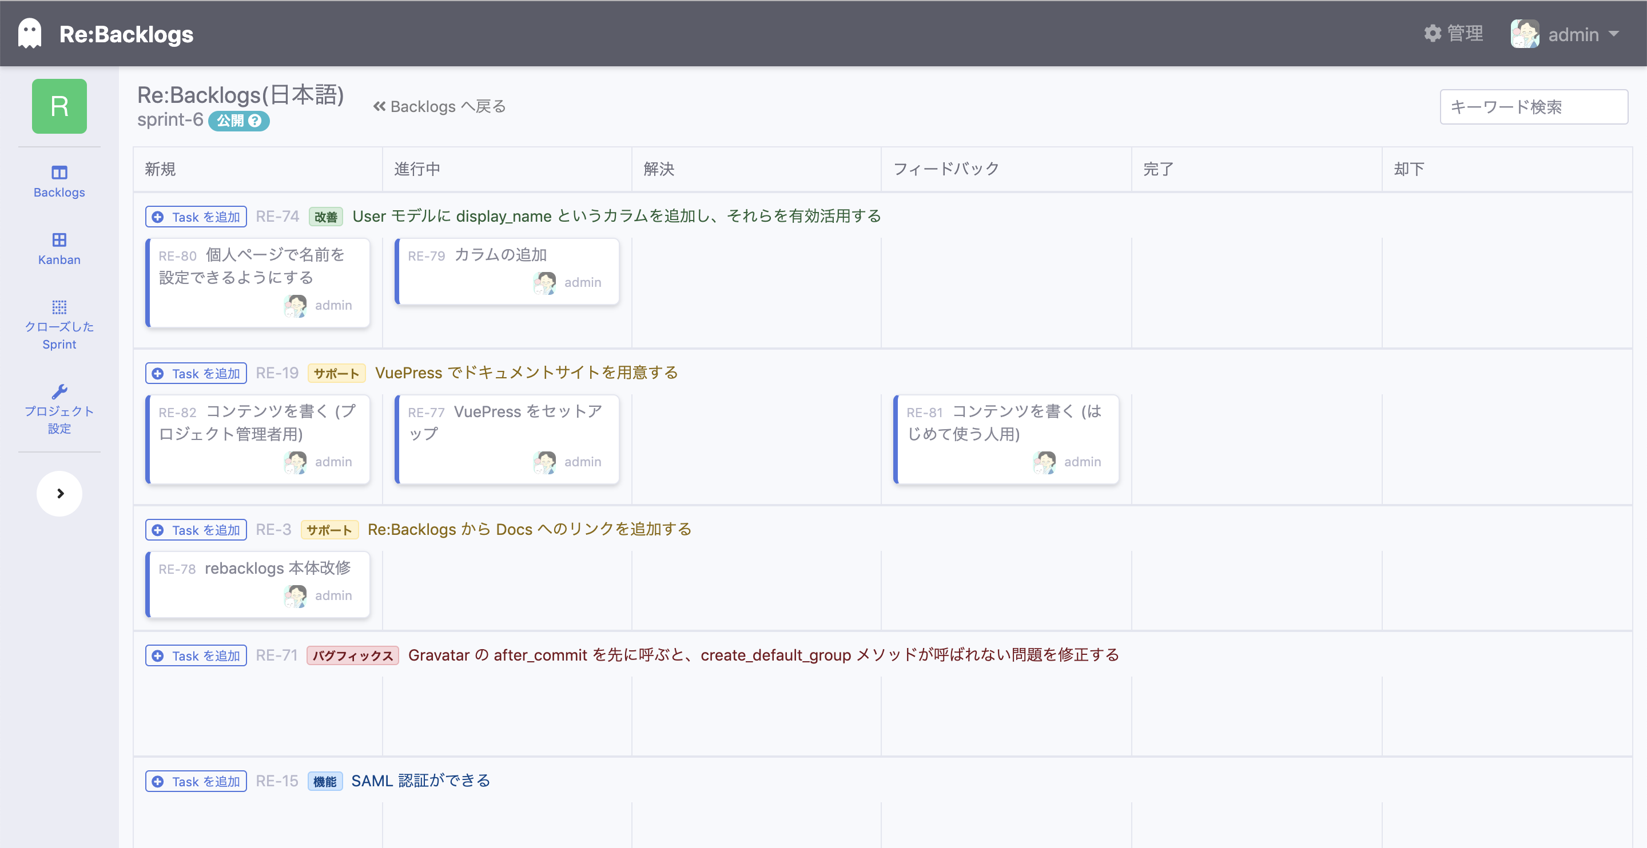The image size is (1647, 848).
Task: Open the Kanban view in sidebar
Action: (59, 249)
